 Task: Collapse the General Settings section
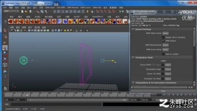[x=133, y=29]
